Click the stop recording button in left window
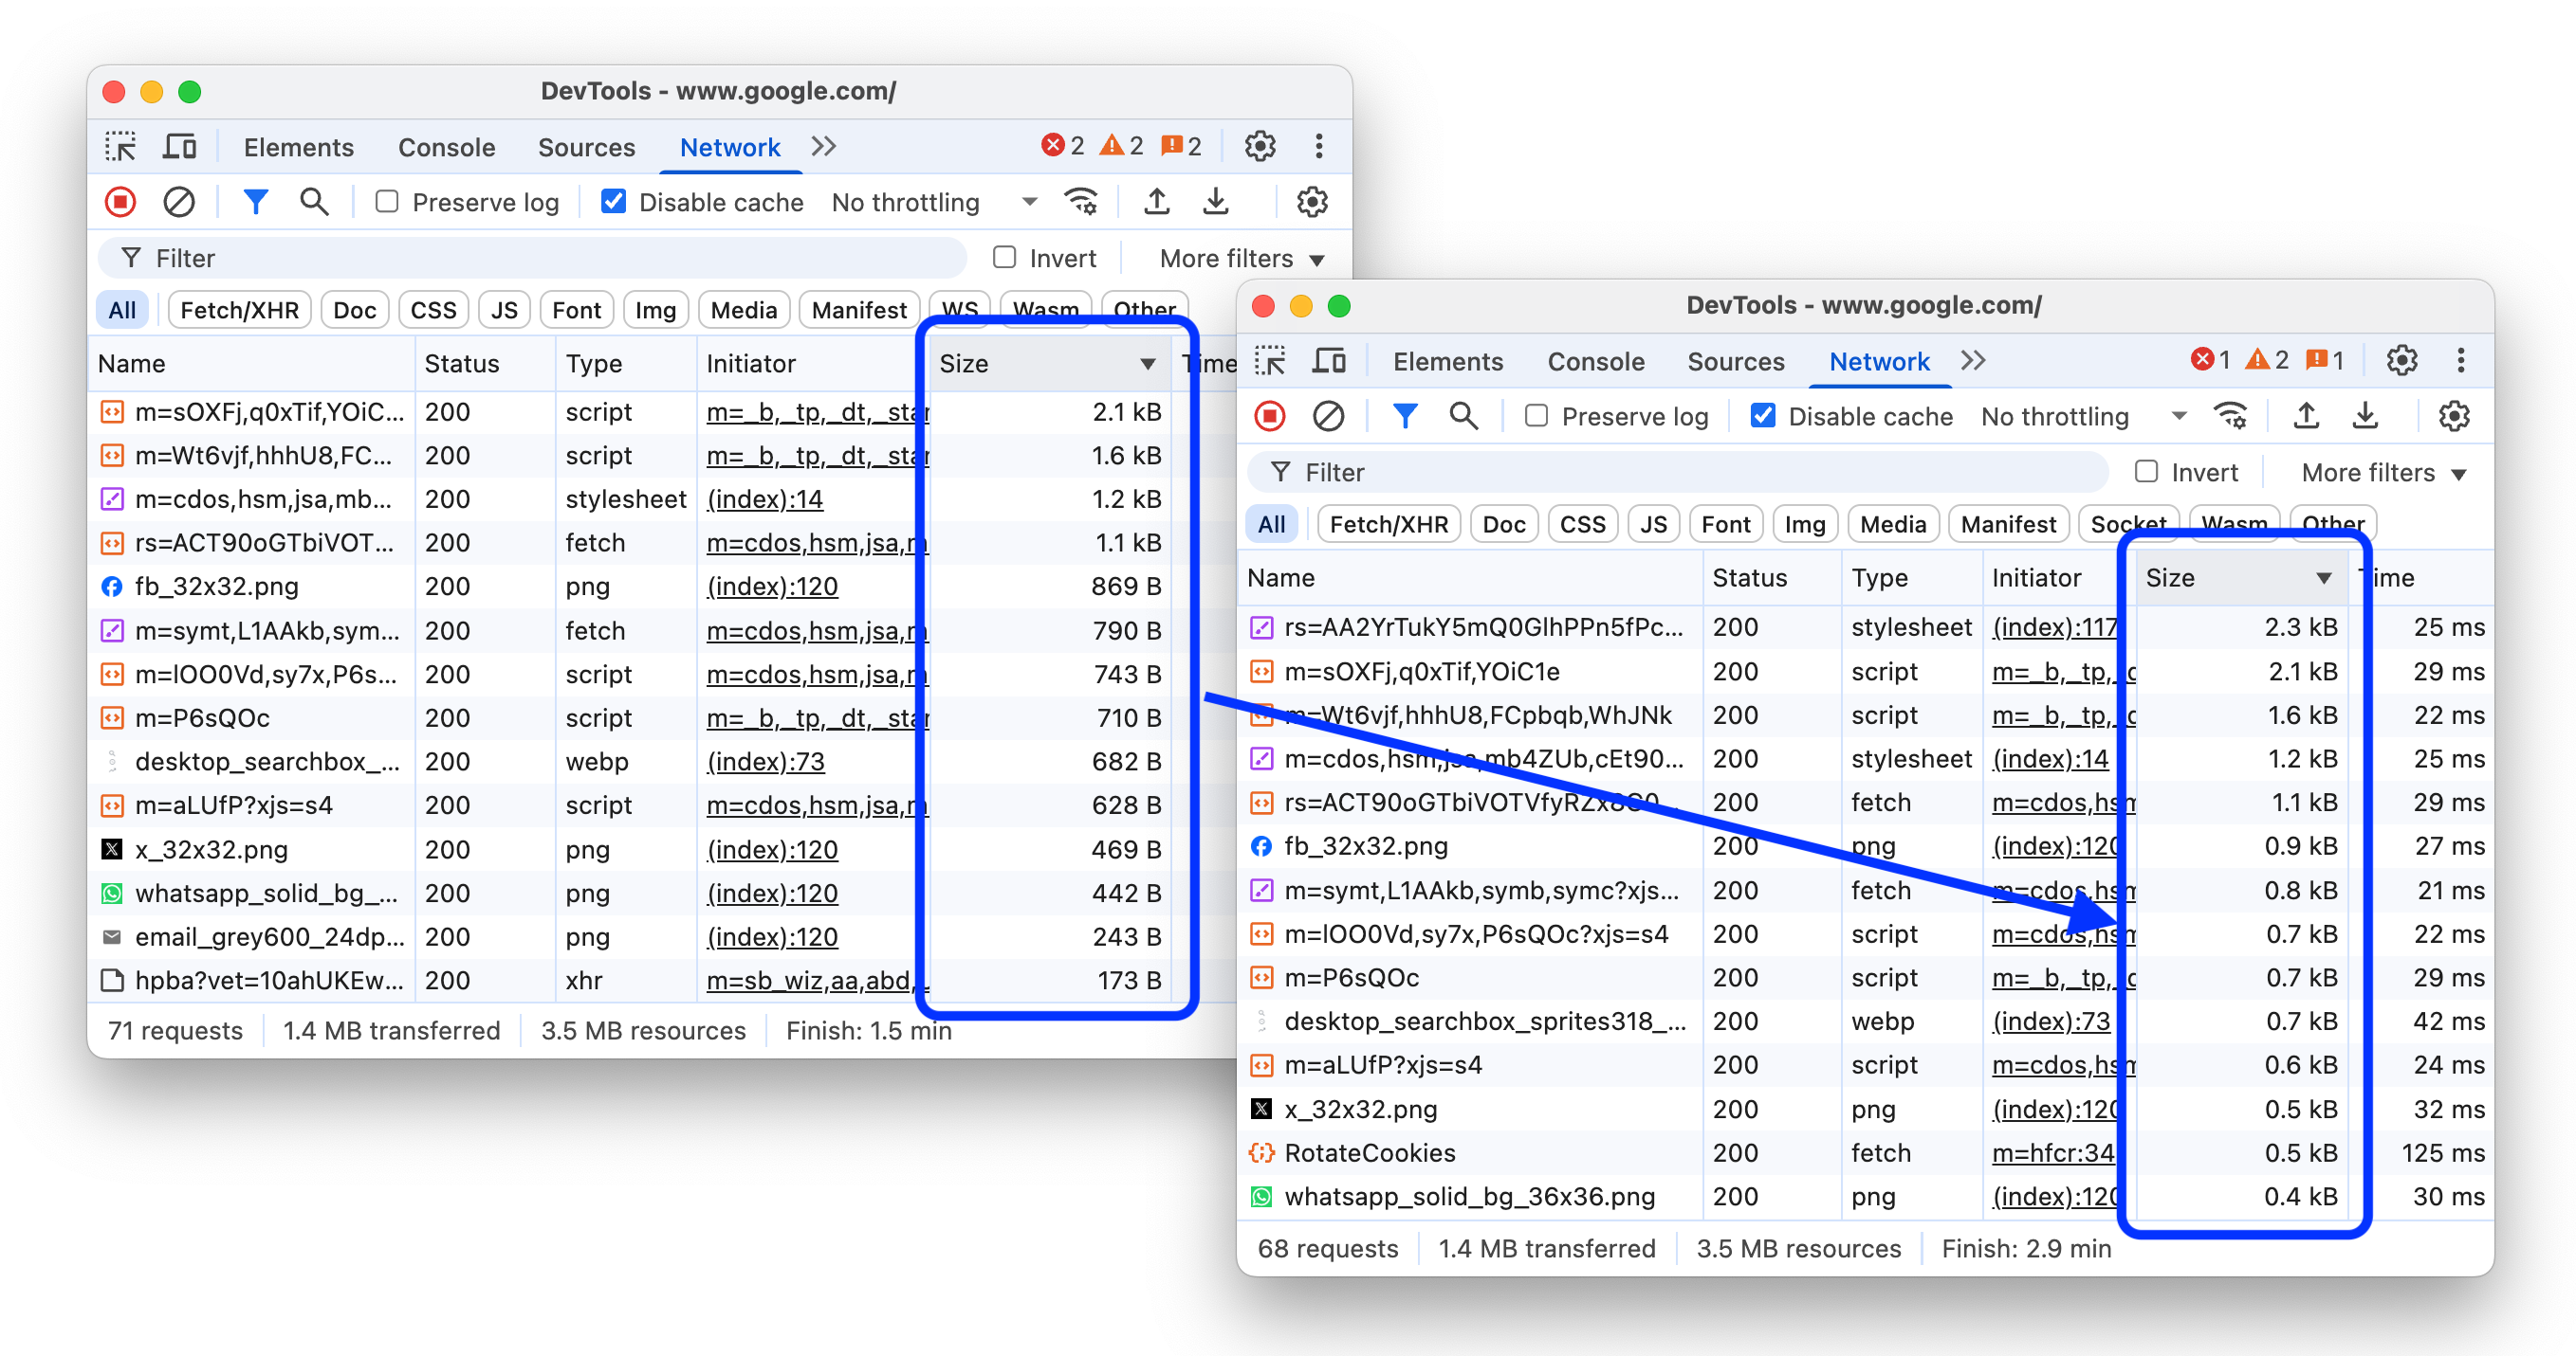Image resolution: width=2576 pixels, height=1356 pixels. tap(120, 202)
